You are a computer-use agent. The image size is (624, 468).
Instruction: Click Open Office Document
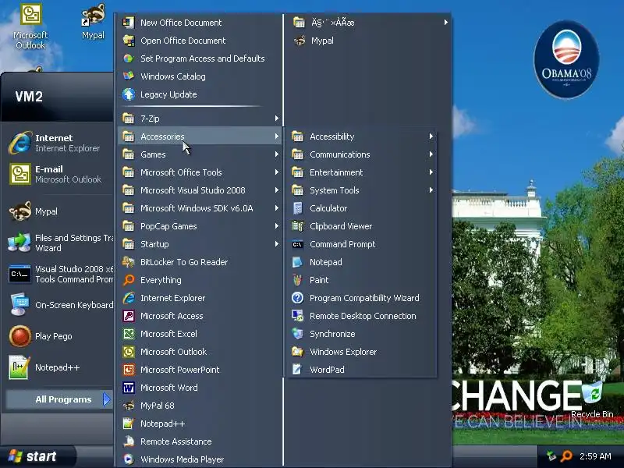(x=200, y=41)
